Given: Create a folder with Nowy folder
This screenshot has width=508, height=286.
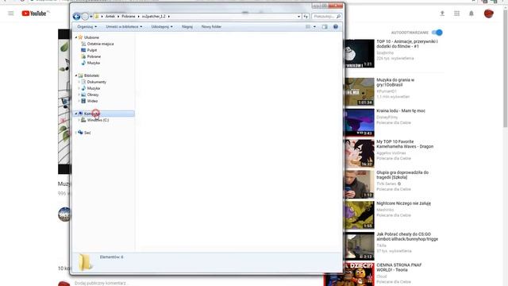Looking at the screenshot, I should point(211,26).
